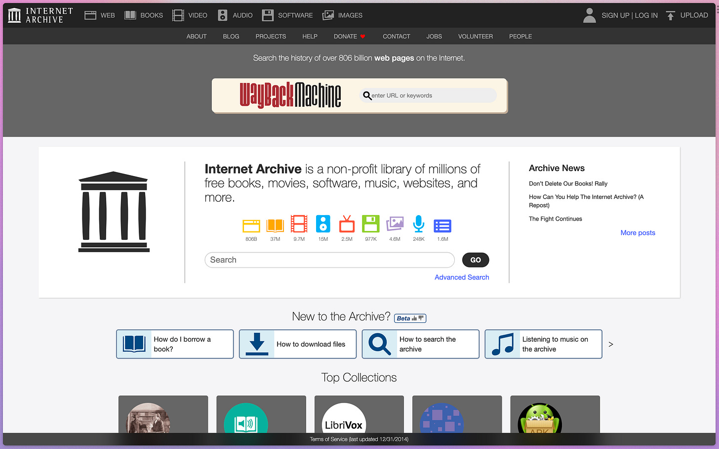Open the People menu item
Viewport: 719px width, 449px height.
520,37
